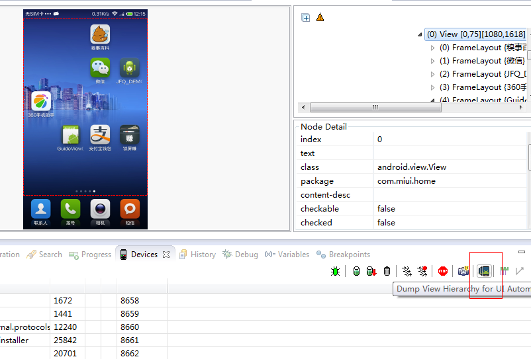Click the page indicator dots in phone screenshot
The width and height of the screenshot is (531, 359).
(85, 191)
